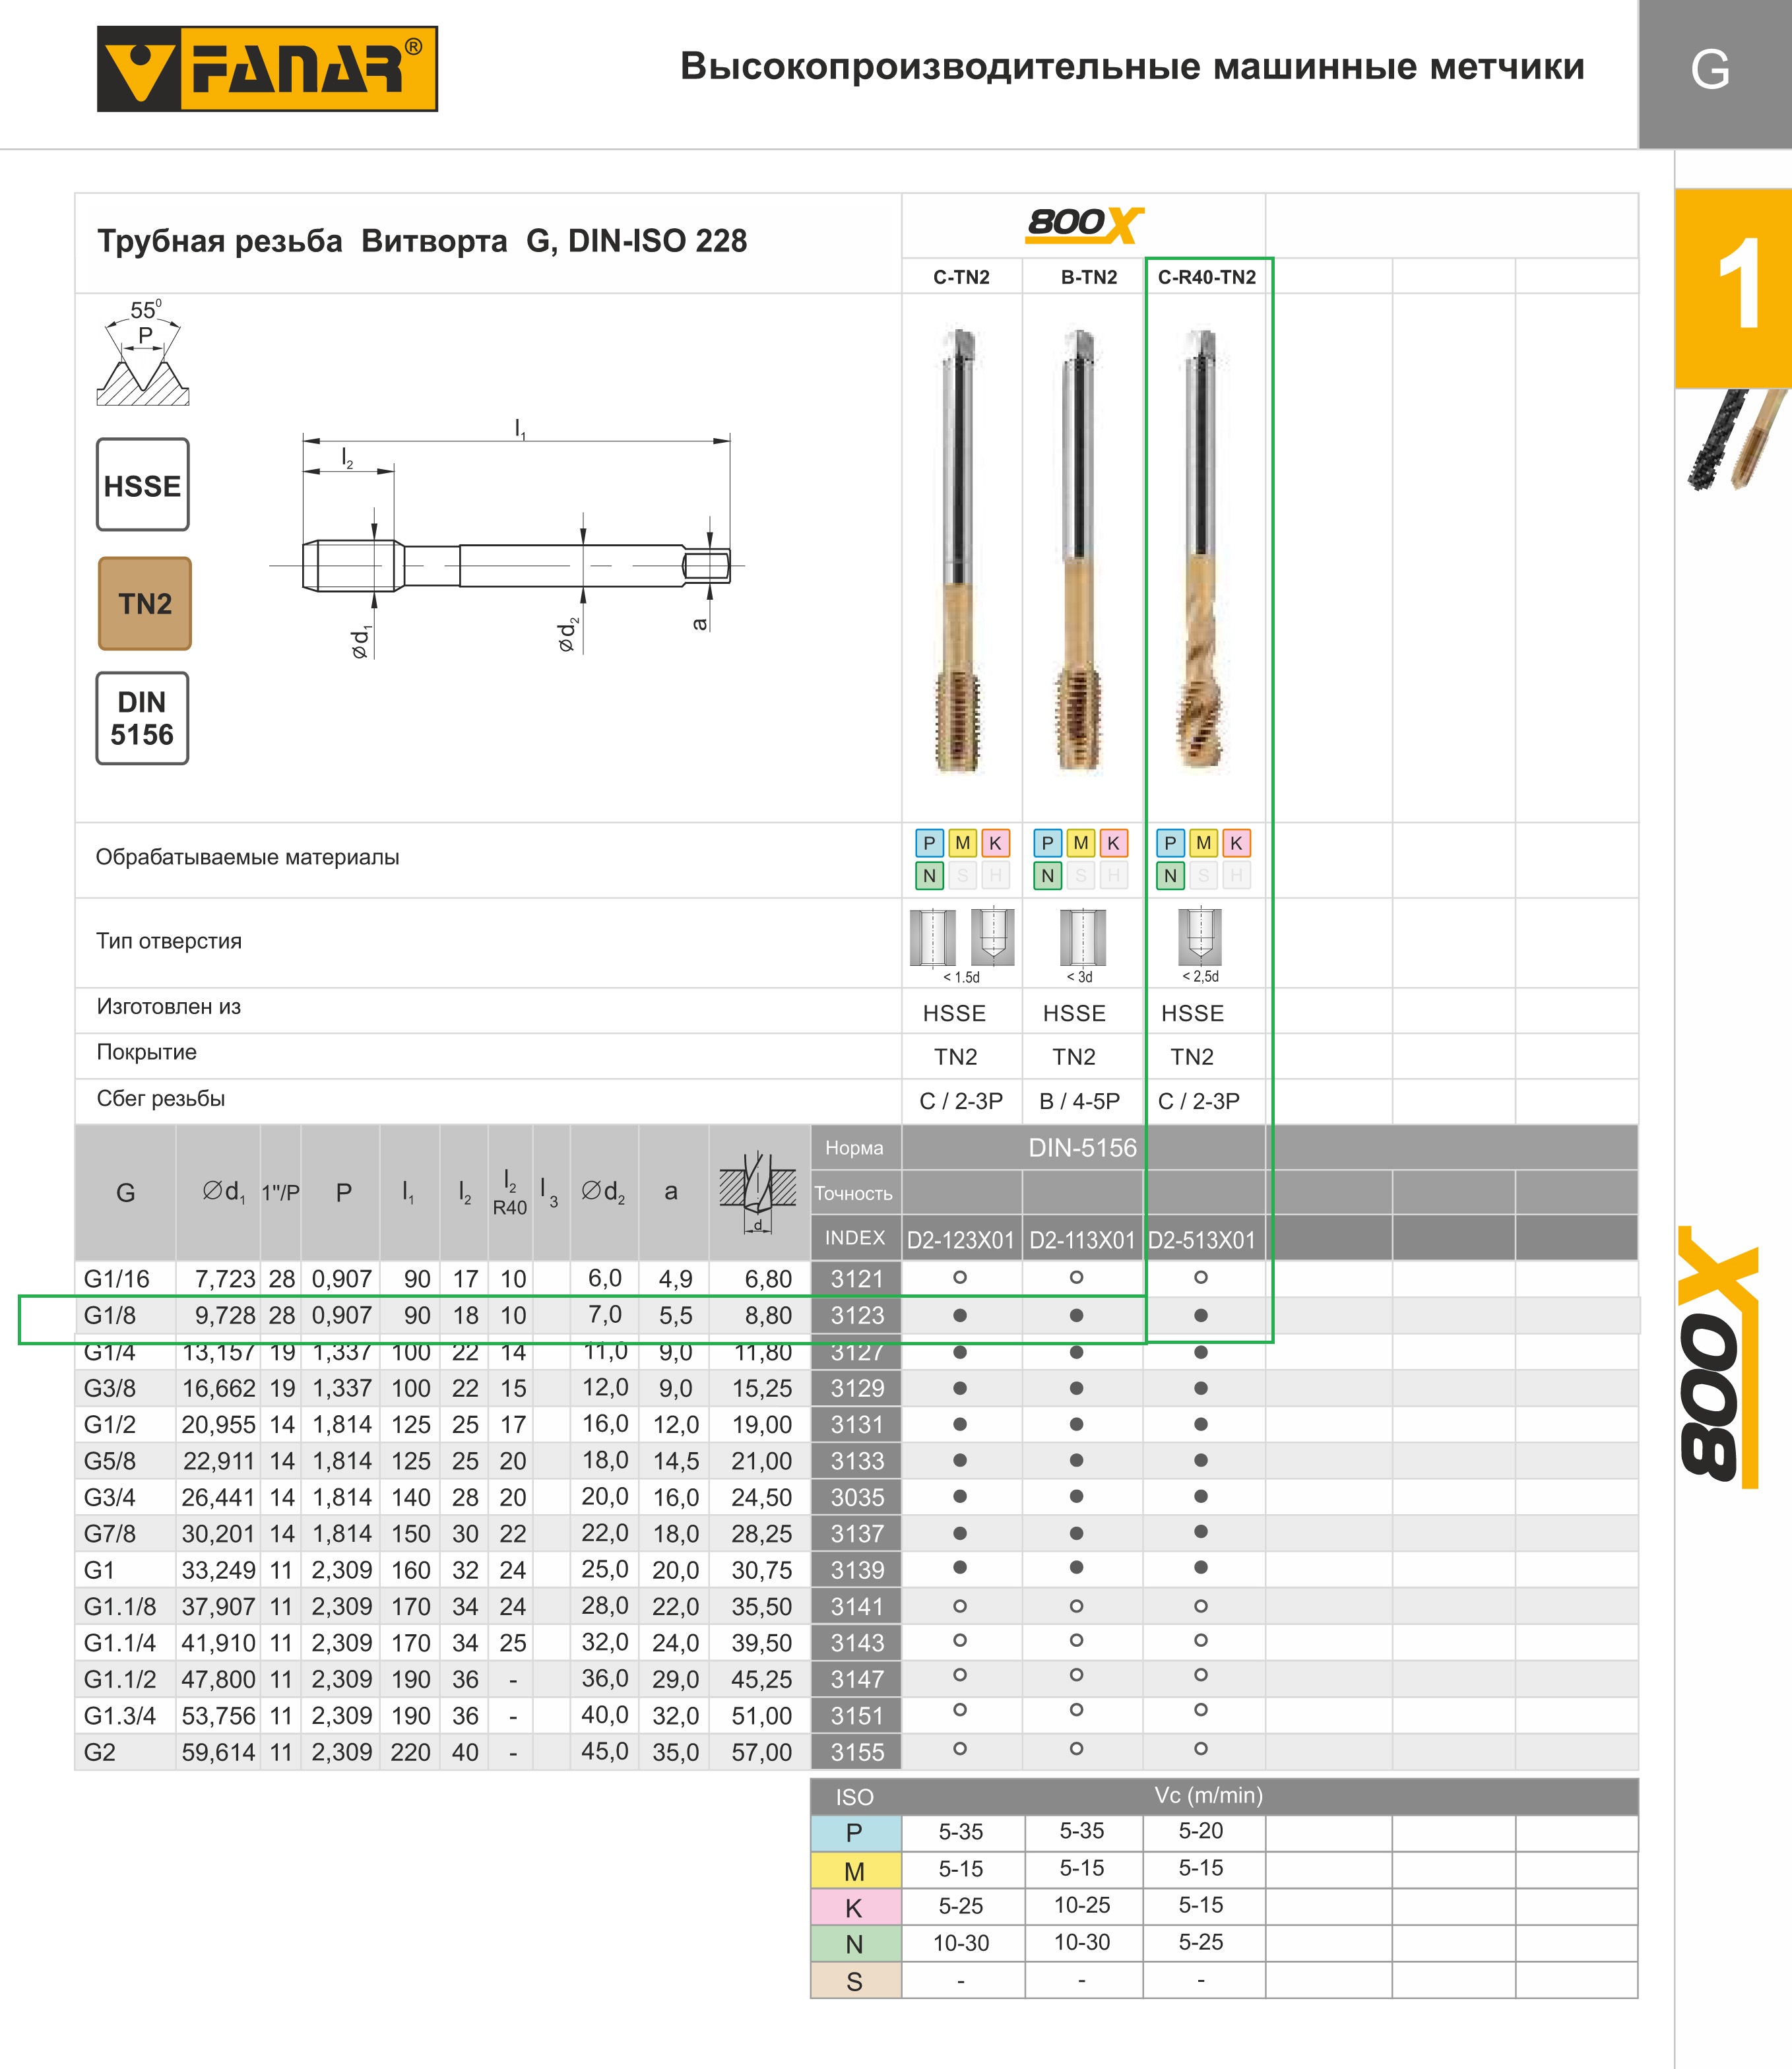Click the page title 'Высокопроизводительные машинные метчики'
The height and width of the screenshot is (2069, 1792).
point(1132,67)
